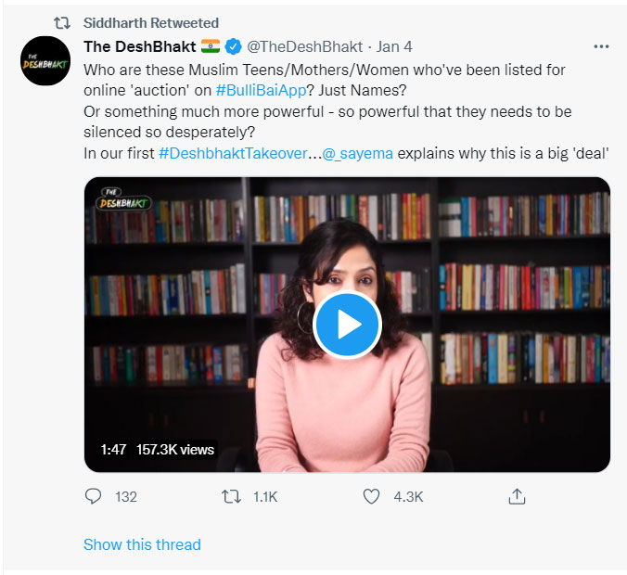Like the tweet with heart icon
The height and width of the screenshot is (575, 627).
(x=371, y=497)
